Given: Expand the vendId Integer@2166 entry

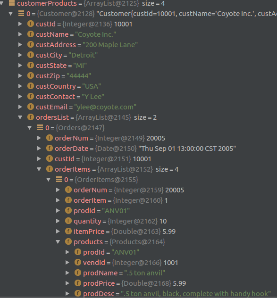Looking at the screenshot, I should pyautogui.click(x=67, y=263).
